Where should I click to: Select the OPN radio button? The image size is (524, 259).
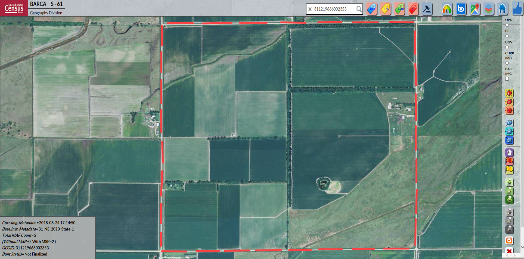pos(507,25)
